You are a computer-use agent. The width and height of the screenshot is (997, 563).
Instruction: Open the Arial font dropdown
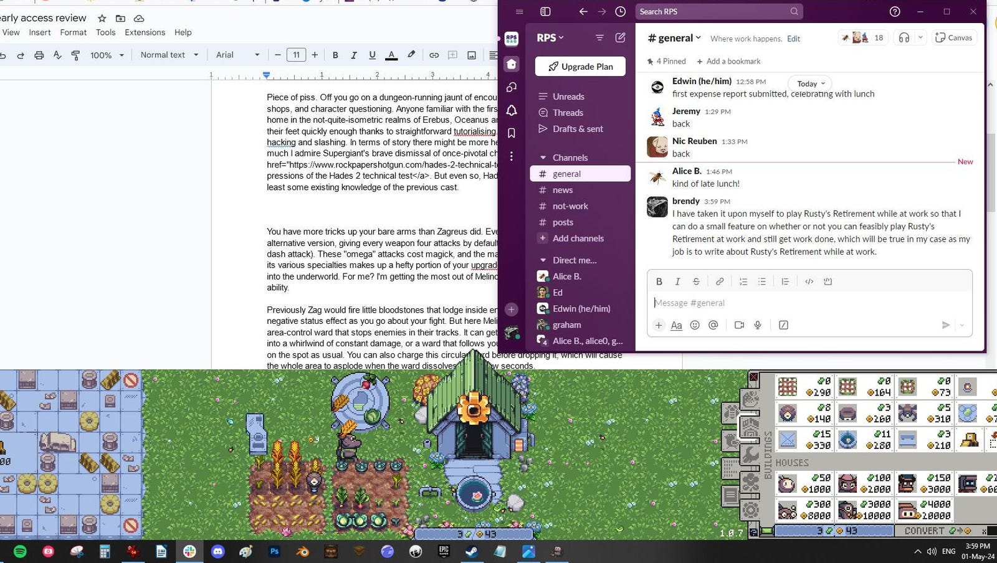(x=237, y=55)
